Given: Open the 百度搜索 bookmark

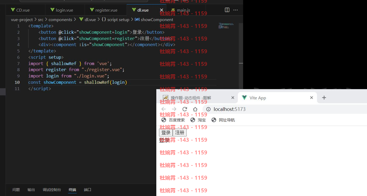Looking at the screenshot, I should 173,120.
